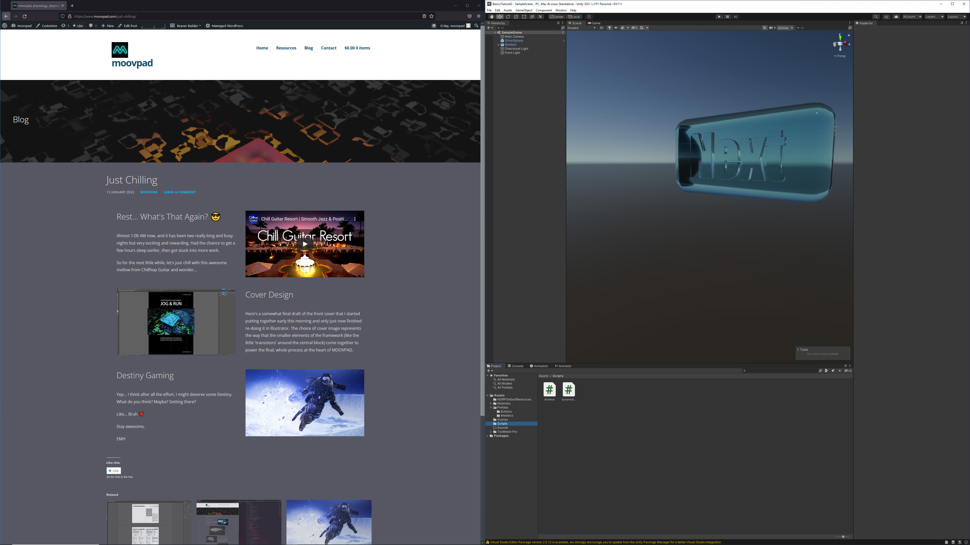This screenshot has width=970, height=545.
Task: Open BtnNext script asset
Action: coord(549,392)
